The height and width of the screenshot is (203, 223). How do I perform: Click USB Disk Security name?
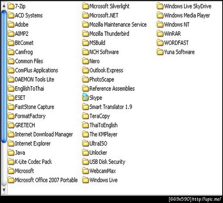107,162
